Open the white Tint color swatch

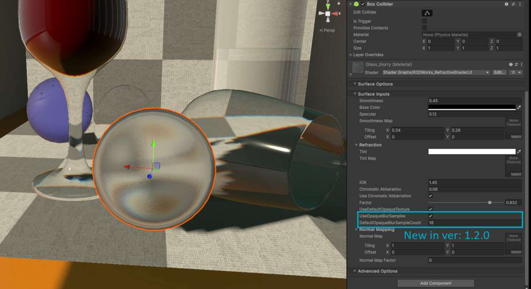(472, 152)
